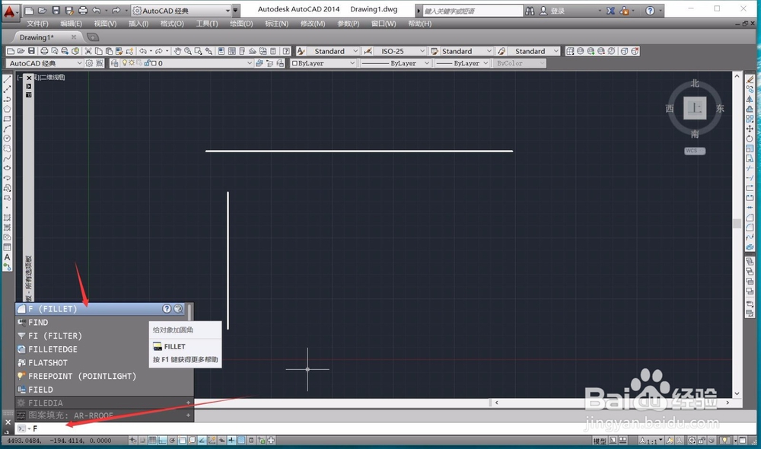Select FILLETEDGE in the command suggestions

pyautogui.click(x=53, y=349)
